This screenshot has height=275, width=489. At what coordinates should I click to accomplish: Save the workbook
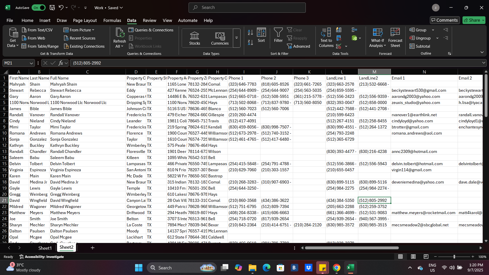click(x=52, y=8)
